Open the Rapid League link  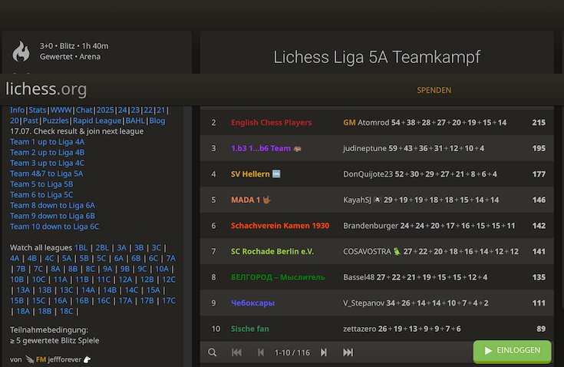(x=97, y=121)
